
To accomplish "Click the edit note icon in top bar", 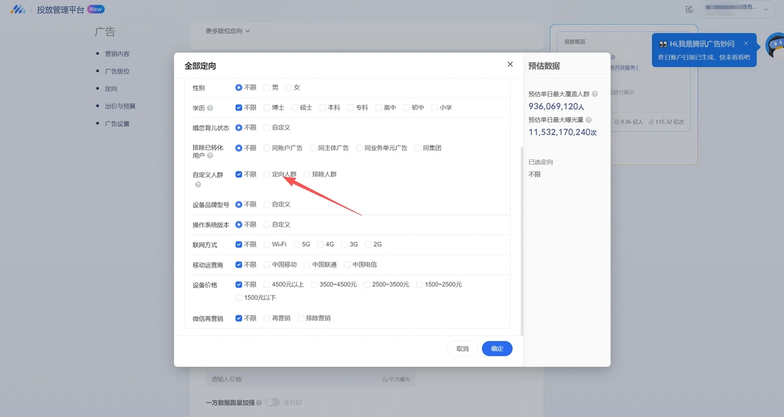I will tap(689, 9).
